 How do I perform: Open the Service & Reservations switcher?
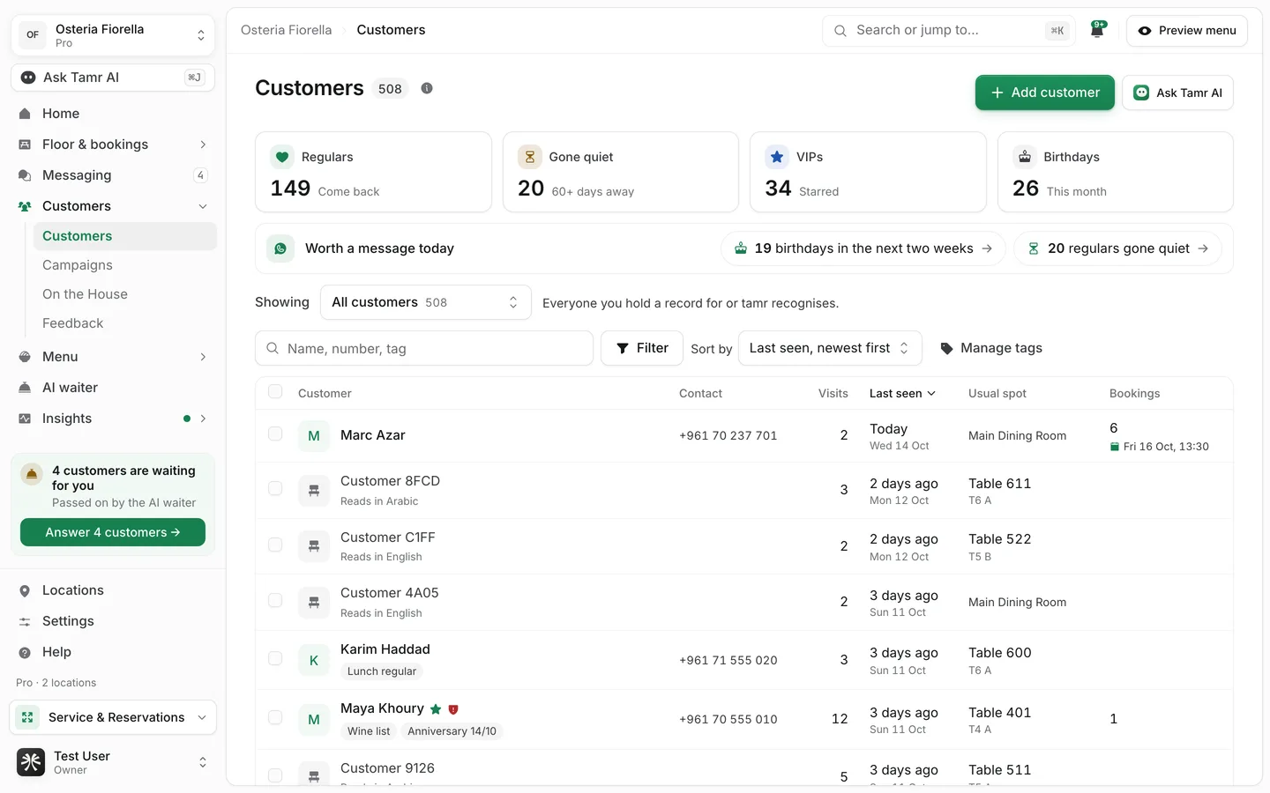click(113, 717)
